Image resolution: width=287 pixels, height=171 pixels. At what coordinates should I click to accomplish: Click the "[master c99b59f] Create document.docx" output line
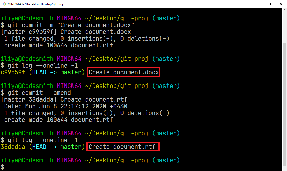[x=66, y=32]
